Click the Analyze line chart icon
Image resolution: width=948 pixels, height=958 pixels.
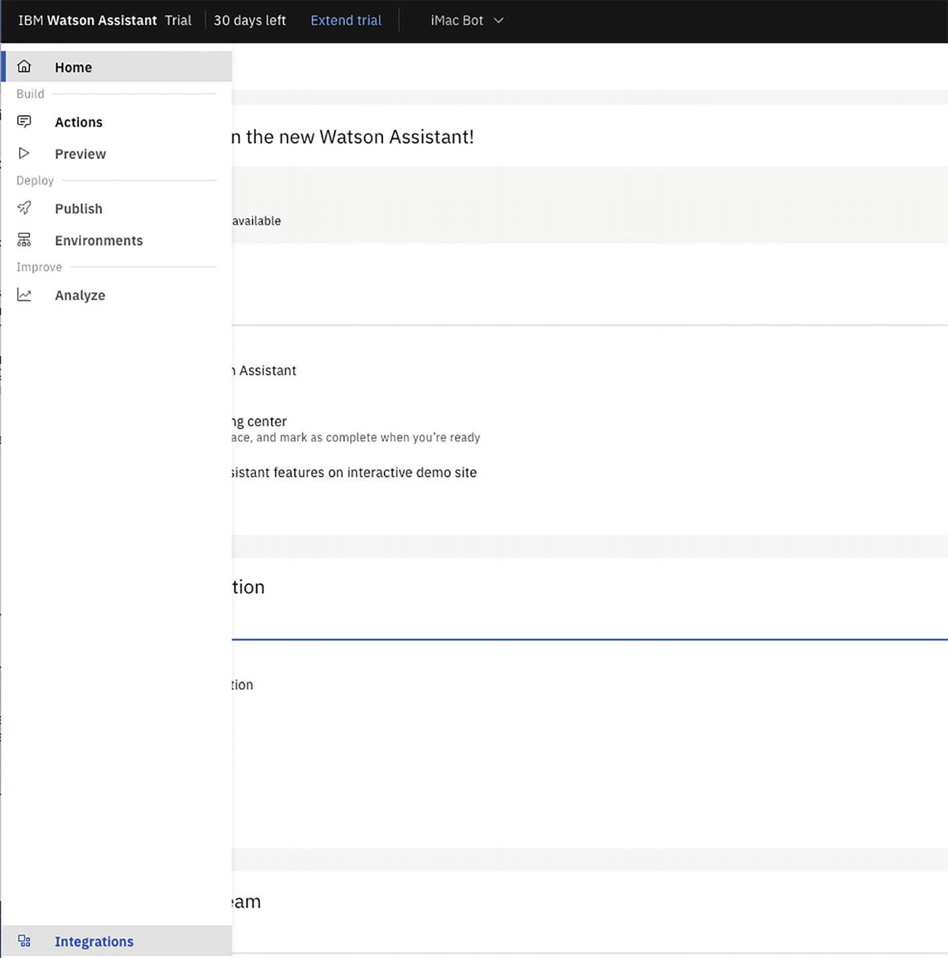pos(24,295)
